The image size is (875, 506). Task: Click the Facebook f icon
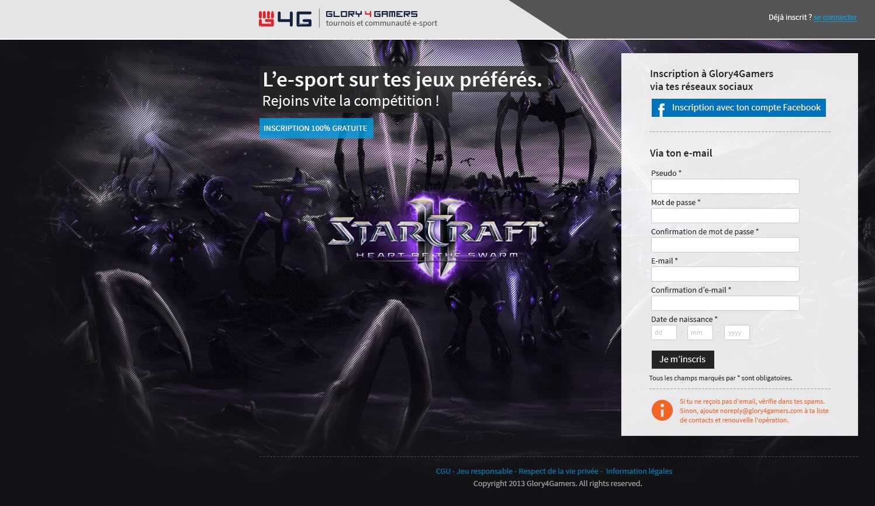tap(661, 109)
